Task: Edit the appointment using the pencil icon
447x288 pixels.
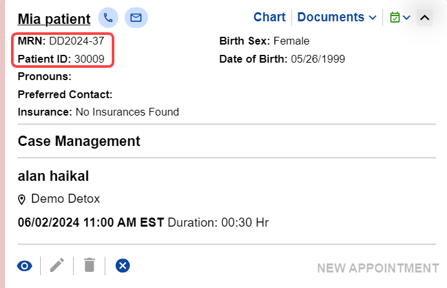Action: coord(57,265)
